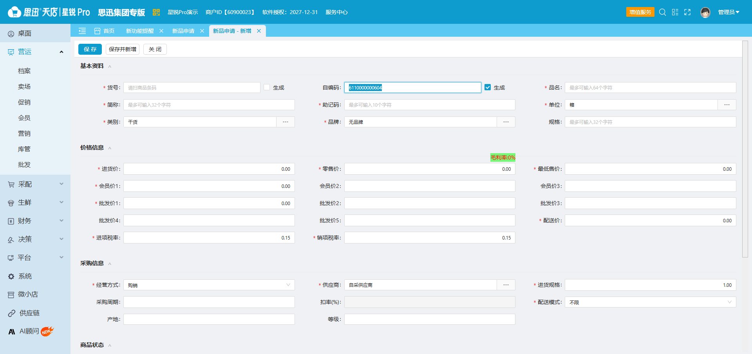Open the 品牌 selection ellipsis button
Viewport: 752px width, 354px height.
tap(506, 122)
